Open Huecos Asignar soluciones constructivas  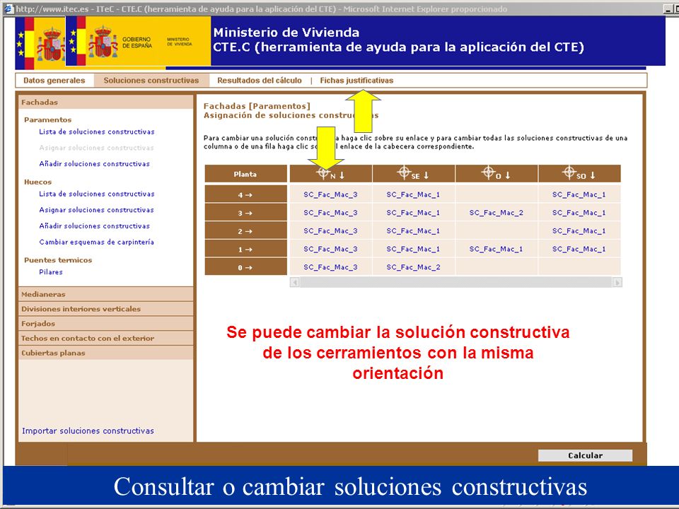coord(97,210)
